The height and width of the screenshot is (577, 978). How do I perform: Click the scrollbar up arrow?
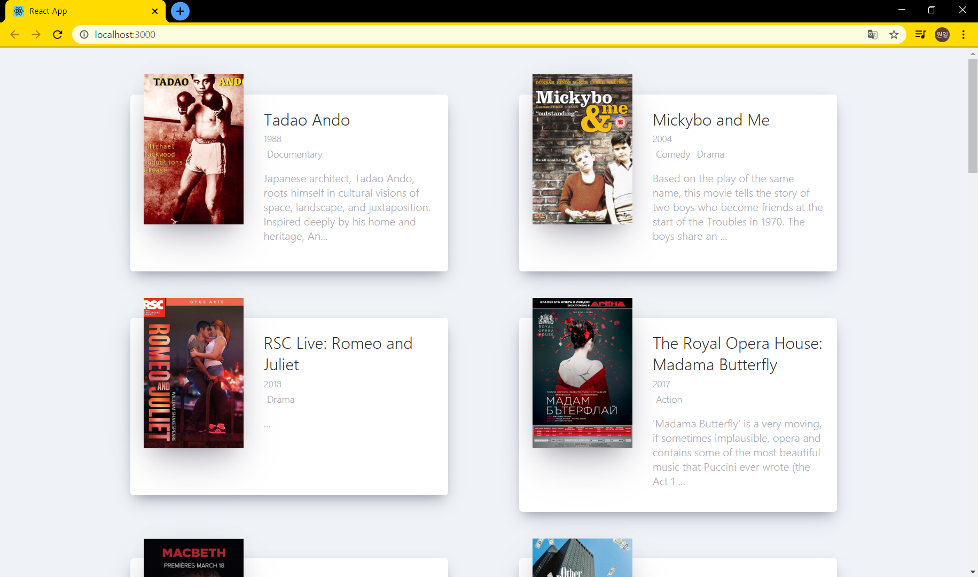point(973,53)
